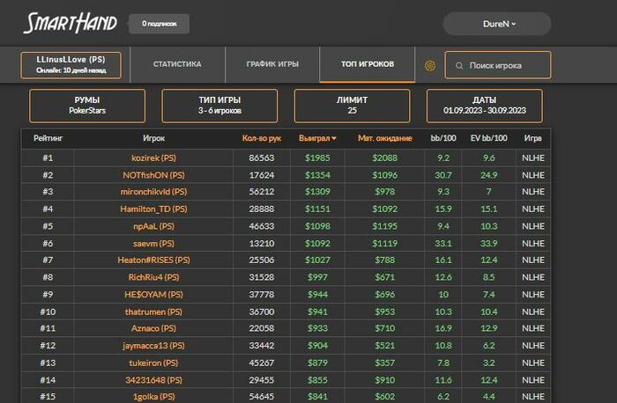
Task: Open the gear settings icon
Action: click(430, 65)
